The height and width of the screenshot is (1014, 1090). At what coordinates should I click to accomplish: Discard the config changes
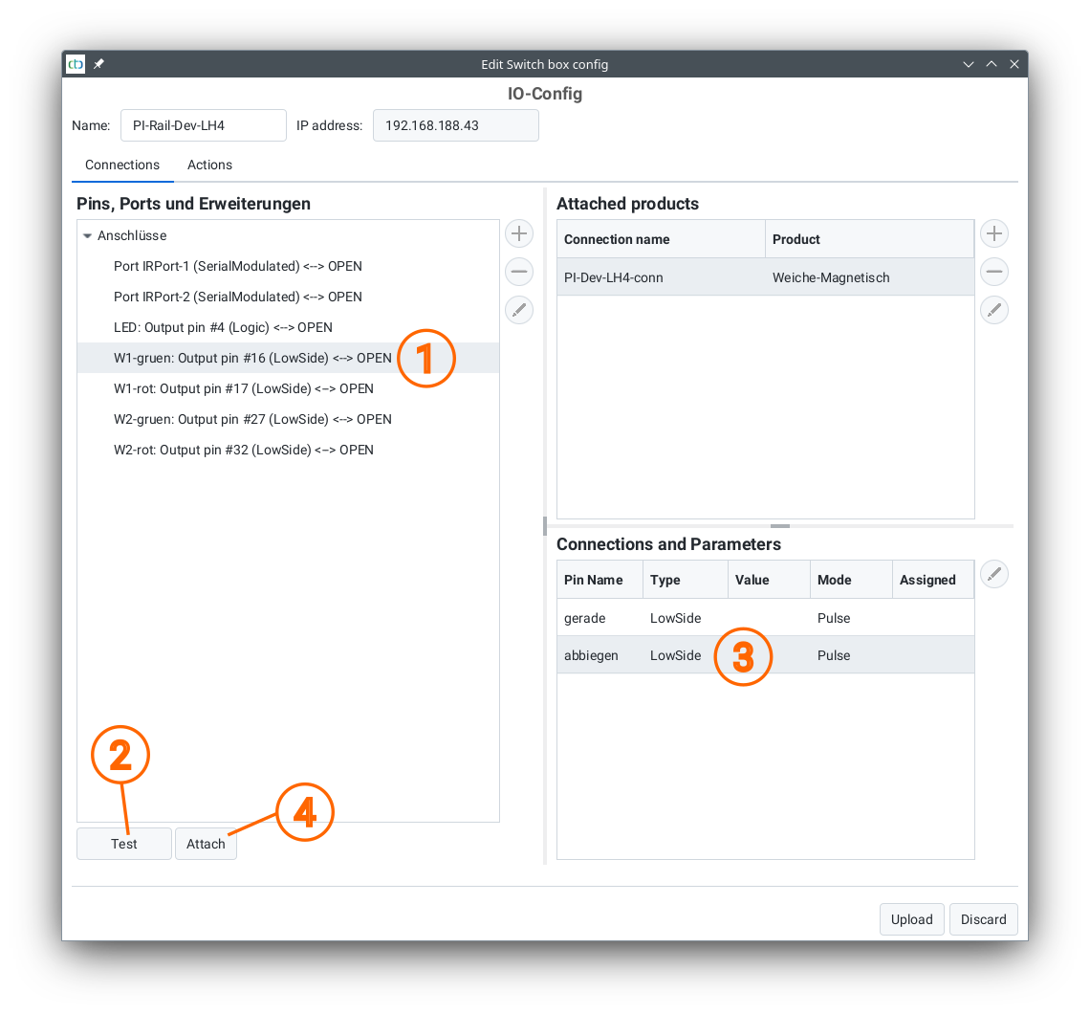(x=983, y=919)
